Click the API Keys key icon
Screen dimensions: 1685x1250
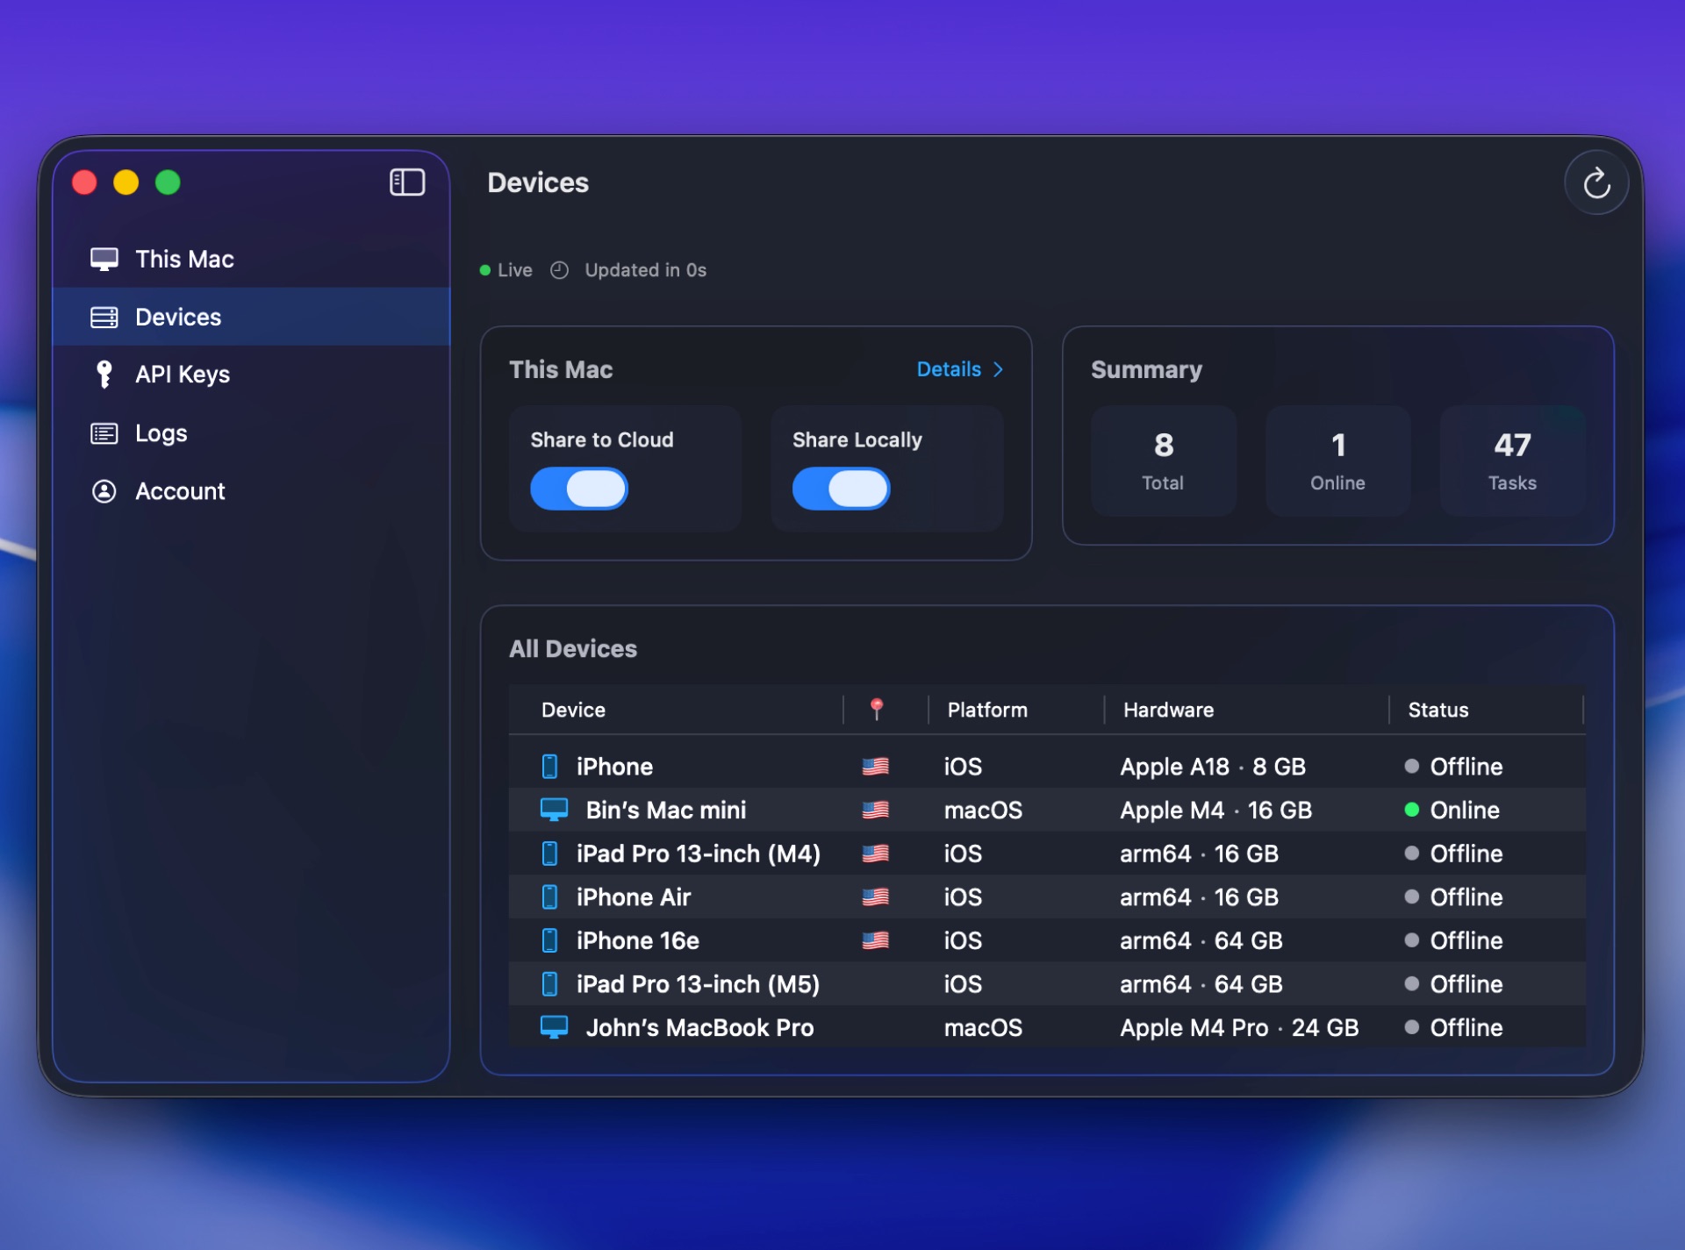point(104,375)
